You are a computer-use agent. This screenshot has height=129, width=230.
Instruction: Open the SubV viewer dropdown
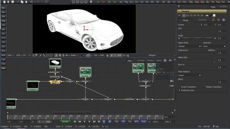pyautogui.click(x=10, y=56)
